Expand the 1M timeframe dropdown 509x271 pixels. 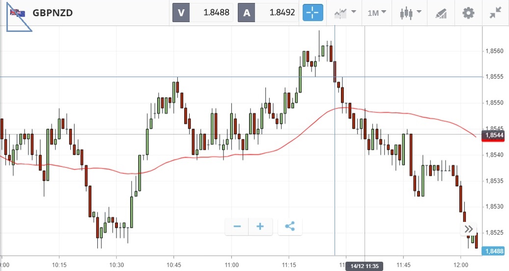click(376, 13)
